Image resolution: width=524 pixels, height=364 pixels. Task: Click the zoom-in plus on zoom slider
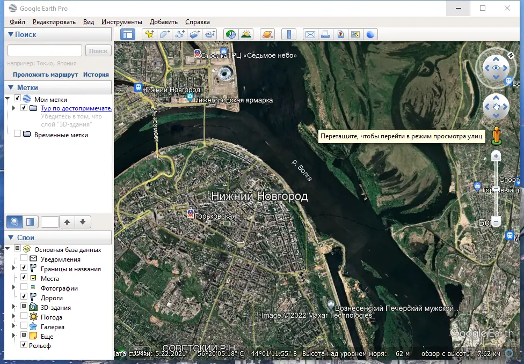click(x=496, y=157)
